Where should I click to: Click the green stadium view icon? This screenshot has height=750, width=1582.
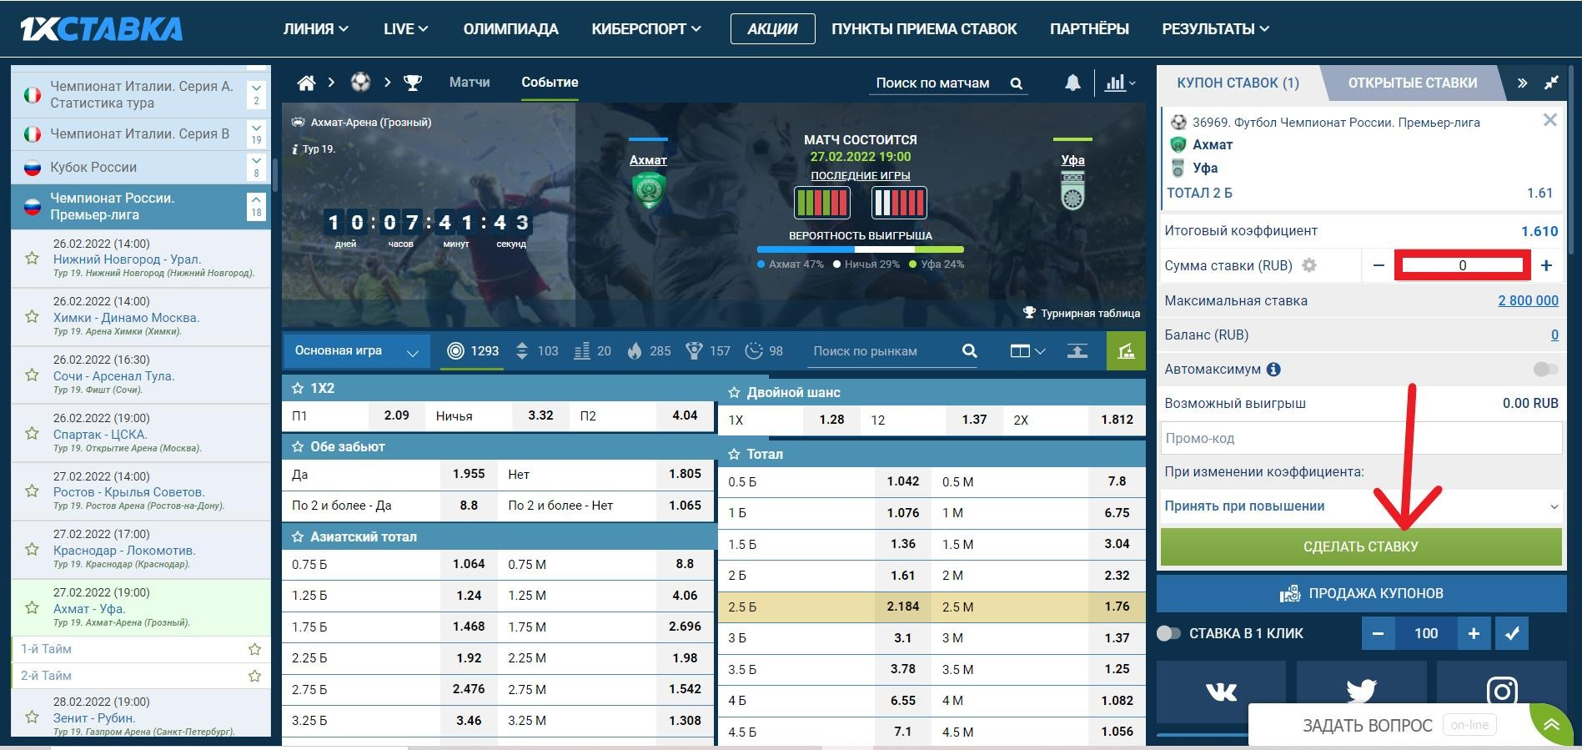click(x=1126, y=351)
